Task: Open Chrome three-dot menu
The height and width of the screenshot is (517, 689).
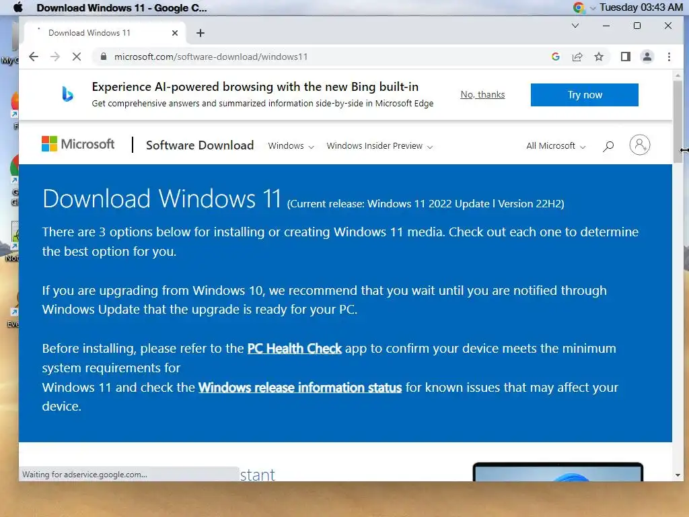Action: [669, 57]
